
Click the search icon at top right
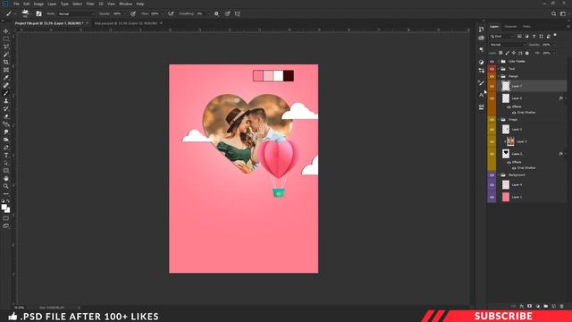554,13
